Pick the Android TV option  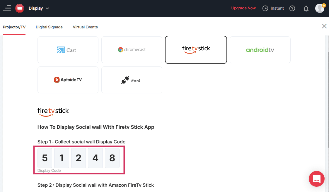coord(260,50)
